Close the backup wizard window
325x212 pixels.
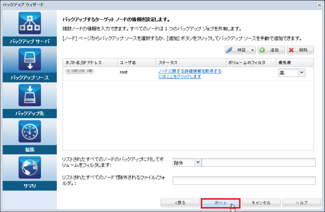tap(319, 5)
